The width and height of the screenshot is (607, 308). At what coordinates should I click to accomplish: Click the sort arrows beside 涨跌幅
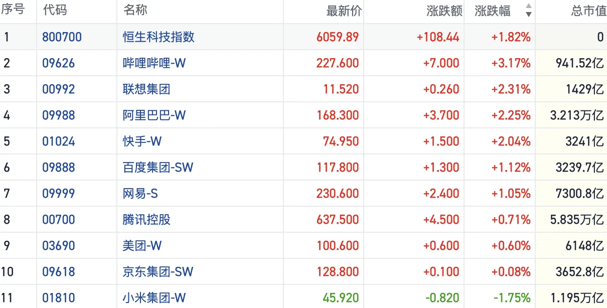coord(528,11)
